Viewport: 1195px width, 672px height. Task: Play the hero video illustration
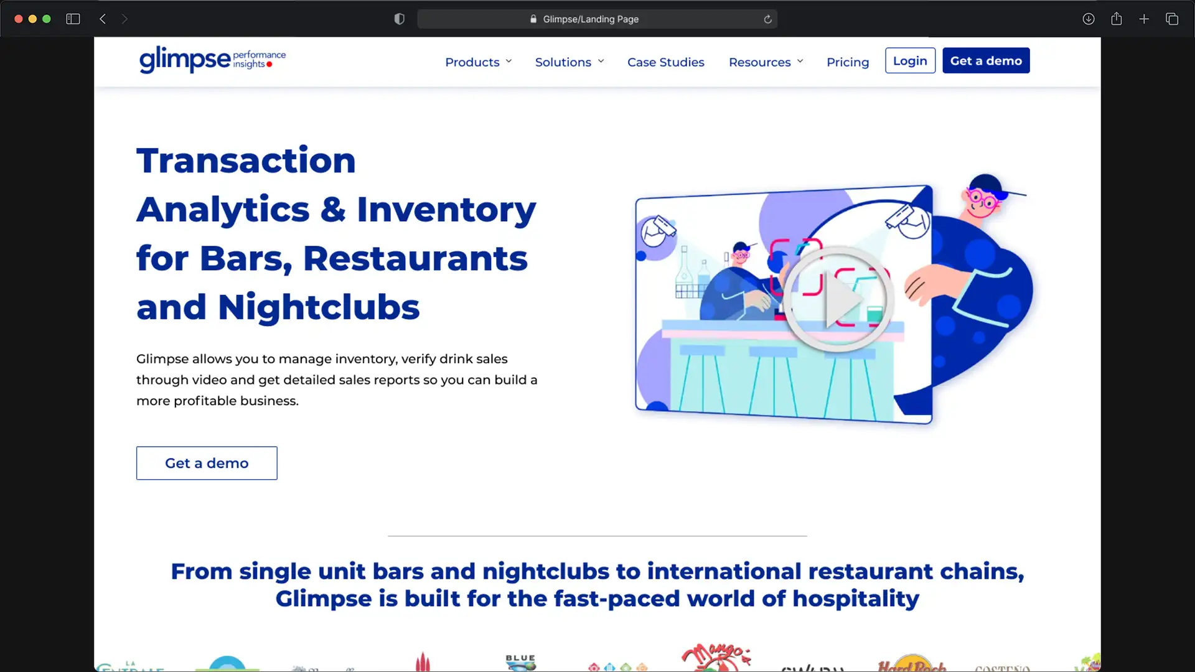[838, 301]
